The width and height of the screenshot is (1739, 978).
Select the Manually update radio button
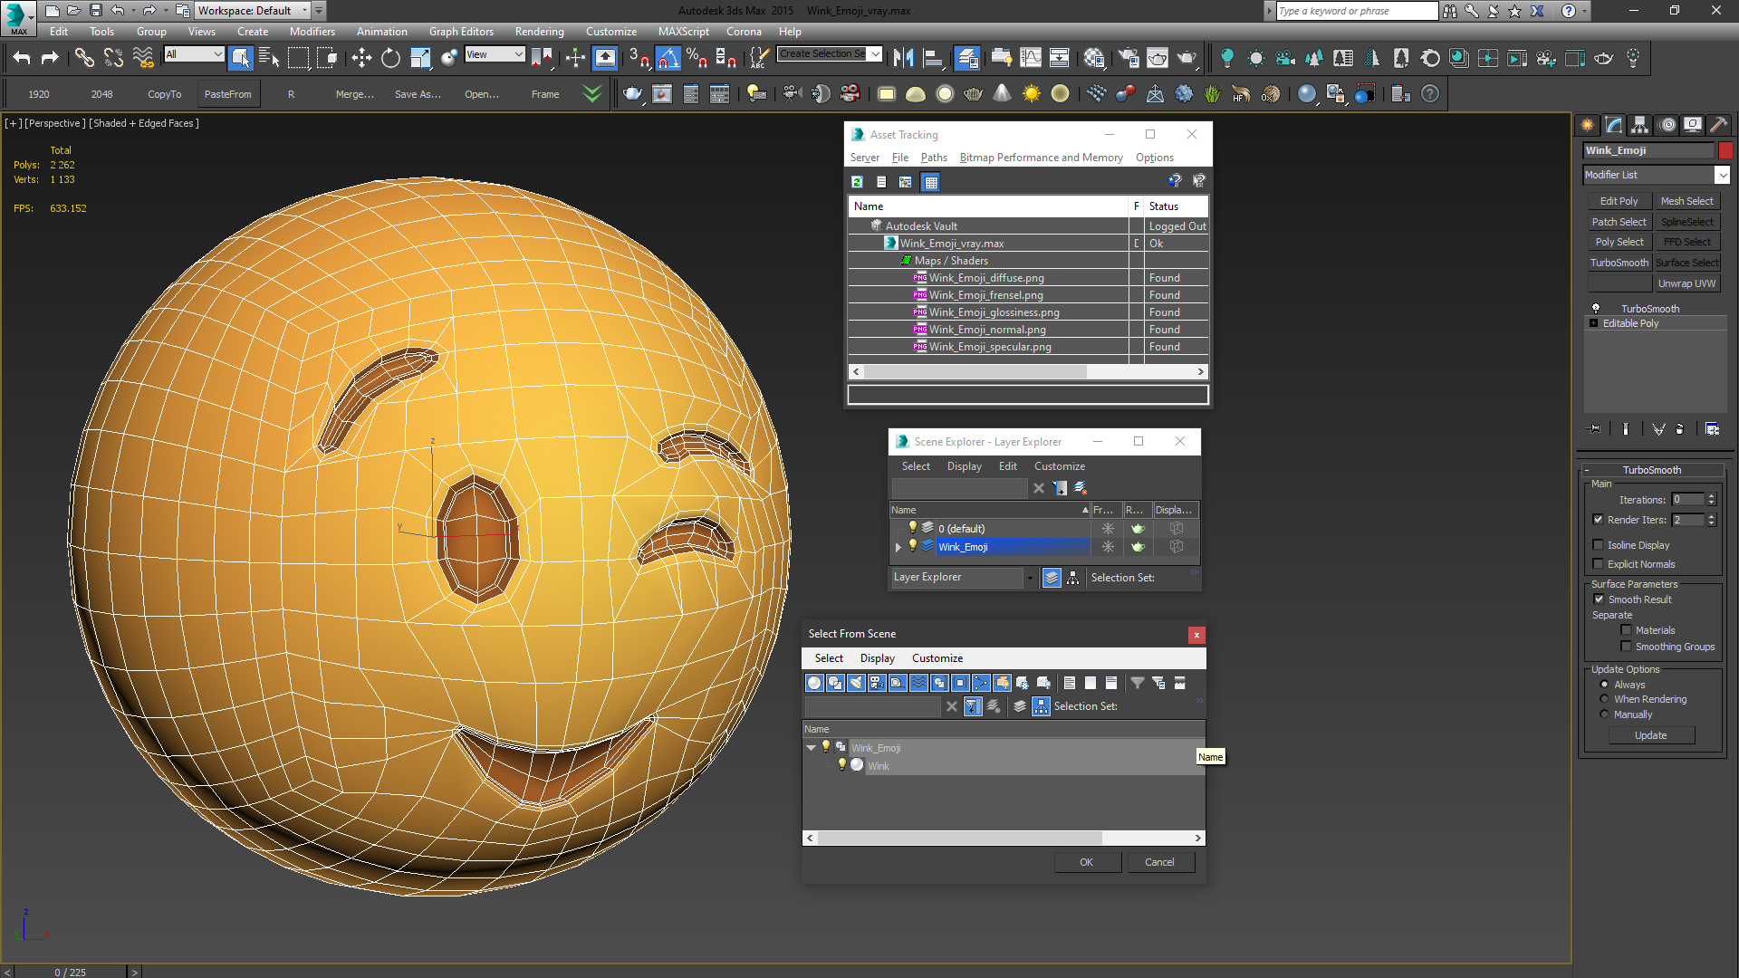[1604, 714]
